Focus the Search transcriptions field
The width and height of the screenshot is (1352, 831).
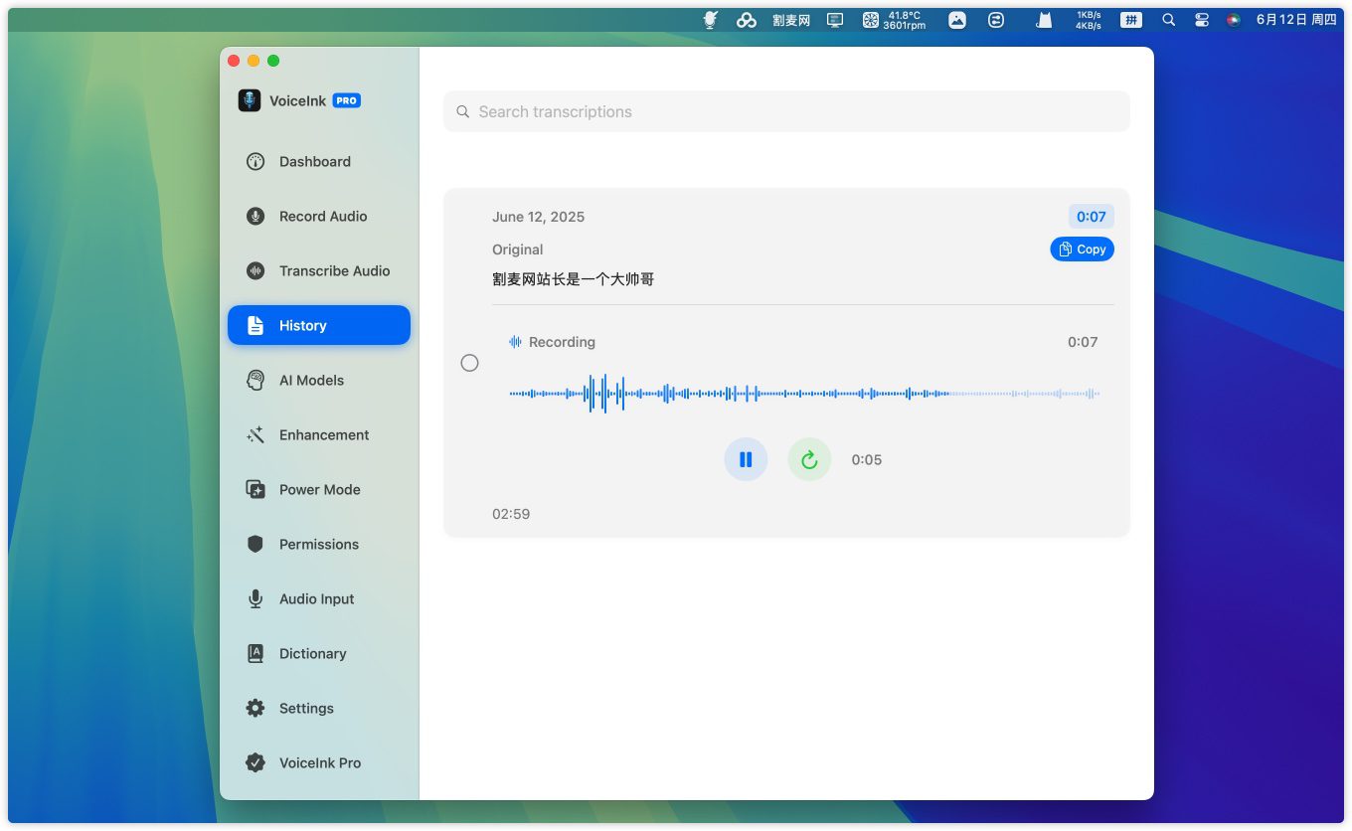click(785, 111)
